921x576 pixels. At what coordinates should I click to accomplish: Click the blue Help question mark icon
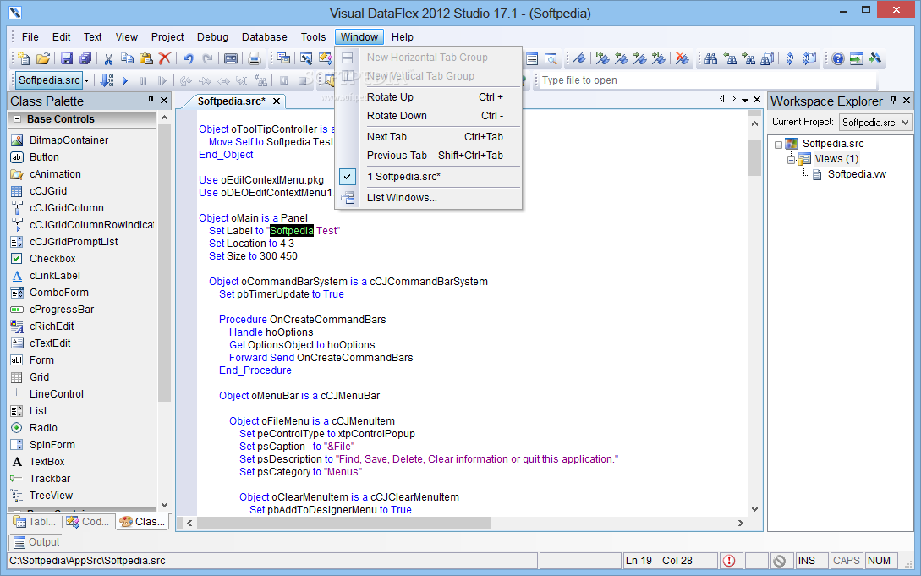pyautogui.click(x=838, y=58)
